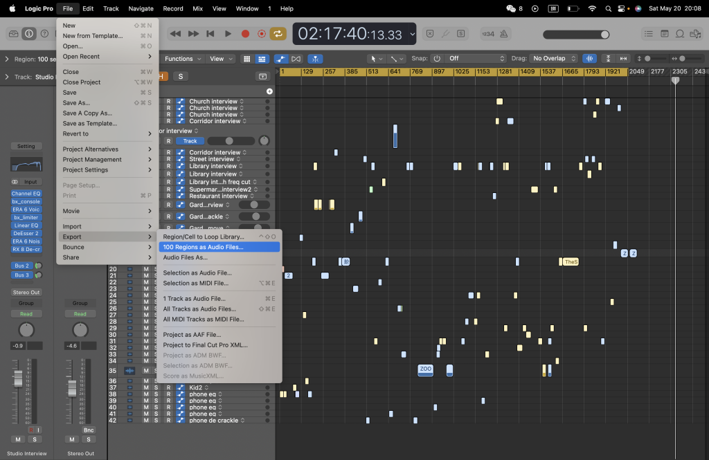Choose All Tracks as Audio Files

pos(219,309)
